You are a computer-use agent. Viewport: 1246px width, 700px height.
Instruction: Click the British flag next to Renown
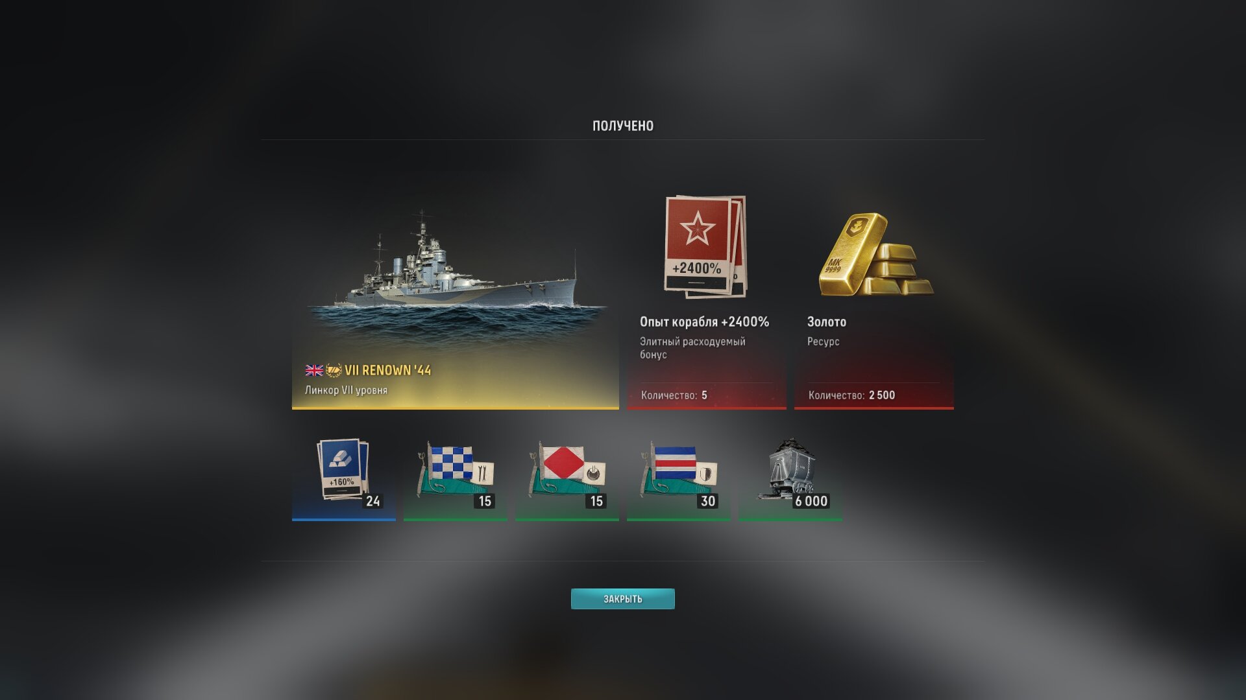point(314,370)
